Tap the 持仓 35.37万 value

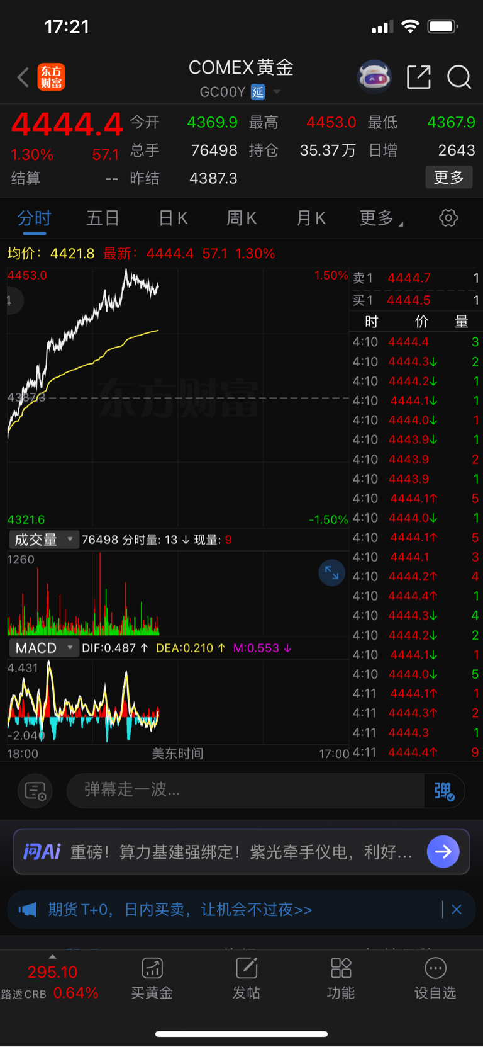pos(328,150)
